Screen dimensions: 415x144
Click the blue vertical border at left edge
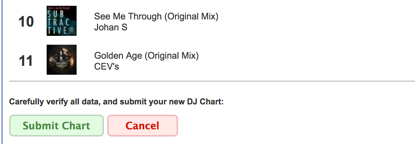2,72
